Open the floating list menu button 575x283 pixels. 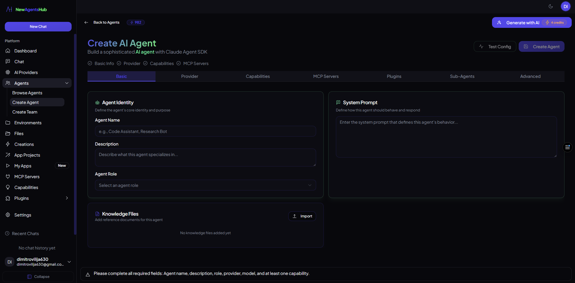point(567,147)
